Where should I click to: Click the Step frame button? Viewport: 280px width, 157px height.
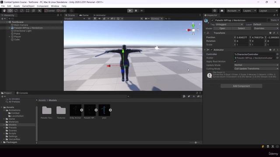pyautogui.click(x=142, y=10)
